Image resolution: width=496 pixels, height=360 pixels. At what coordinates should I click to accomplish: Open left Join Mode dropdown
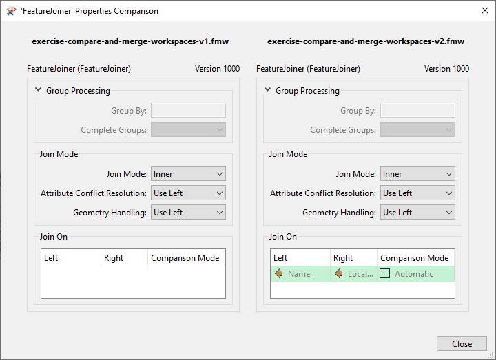[188, 174]
